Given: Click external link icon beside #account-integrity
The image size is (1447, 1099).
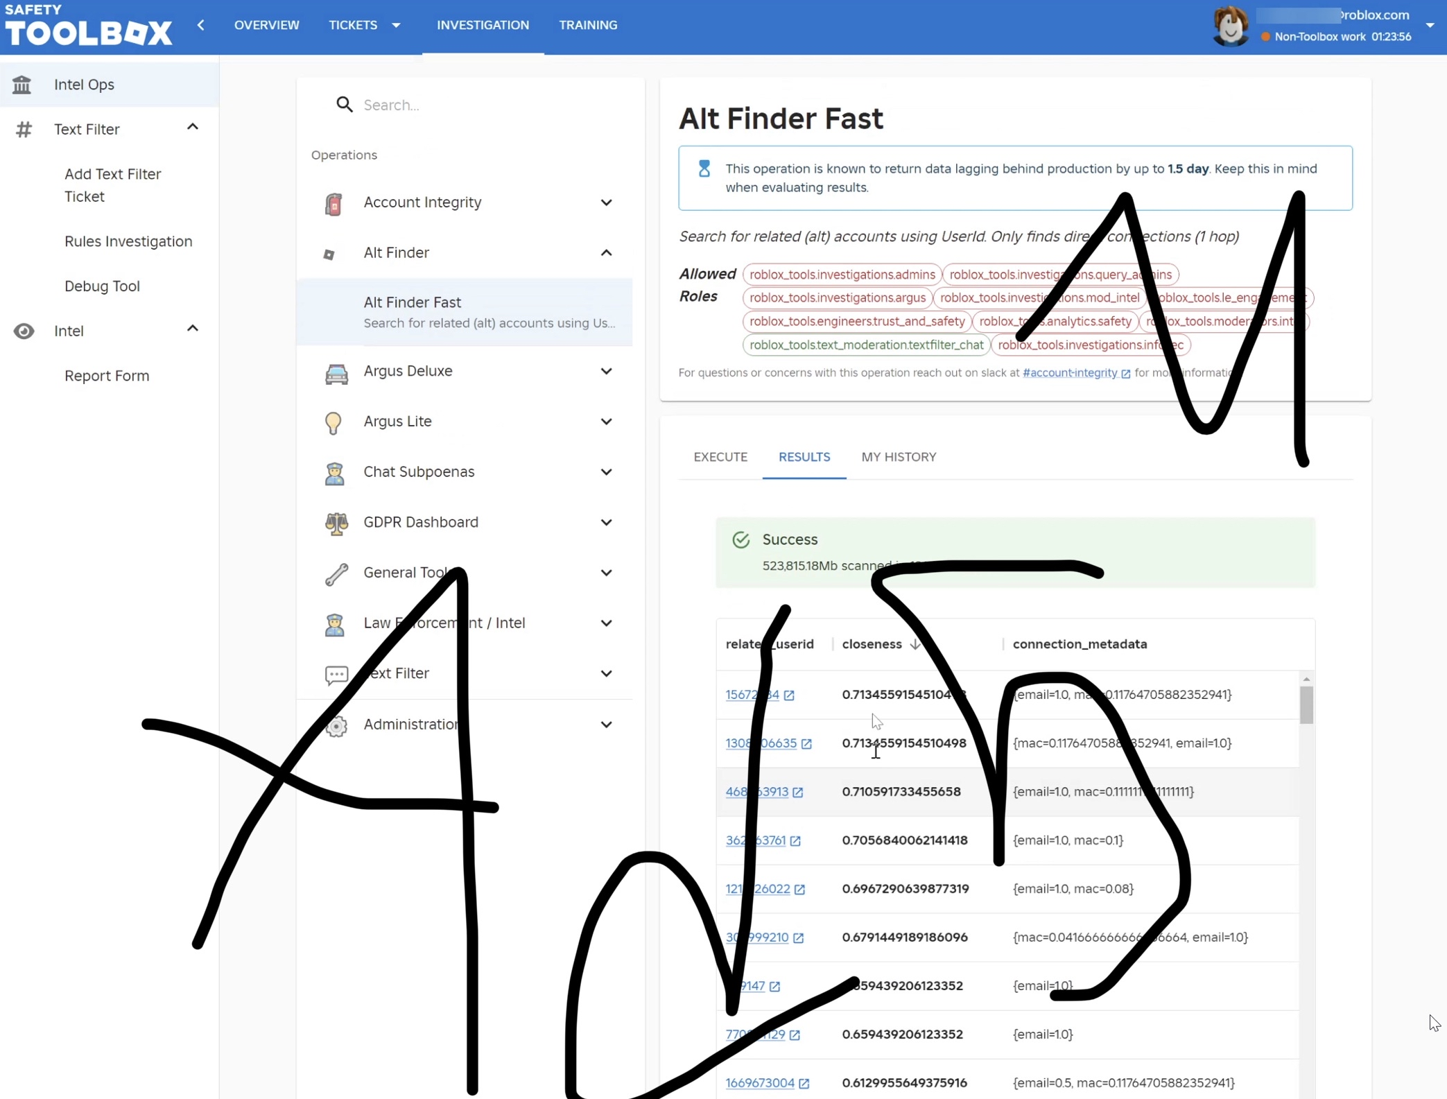Looking at the screenshot, I should (x=1125, y=374).
